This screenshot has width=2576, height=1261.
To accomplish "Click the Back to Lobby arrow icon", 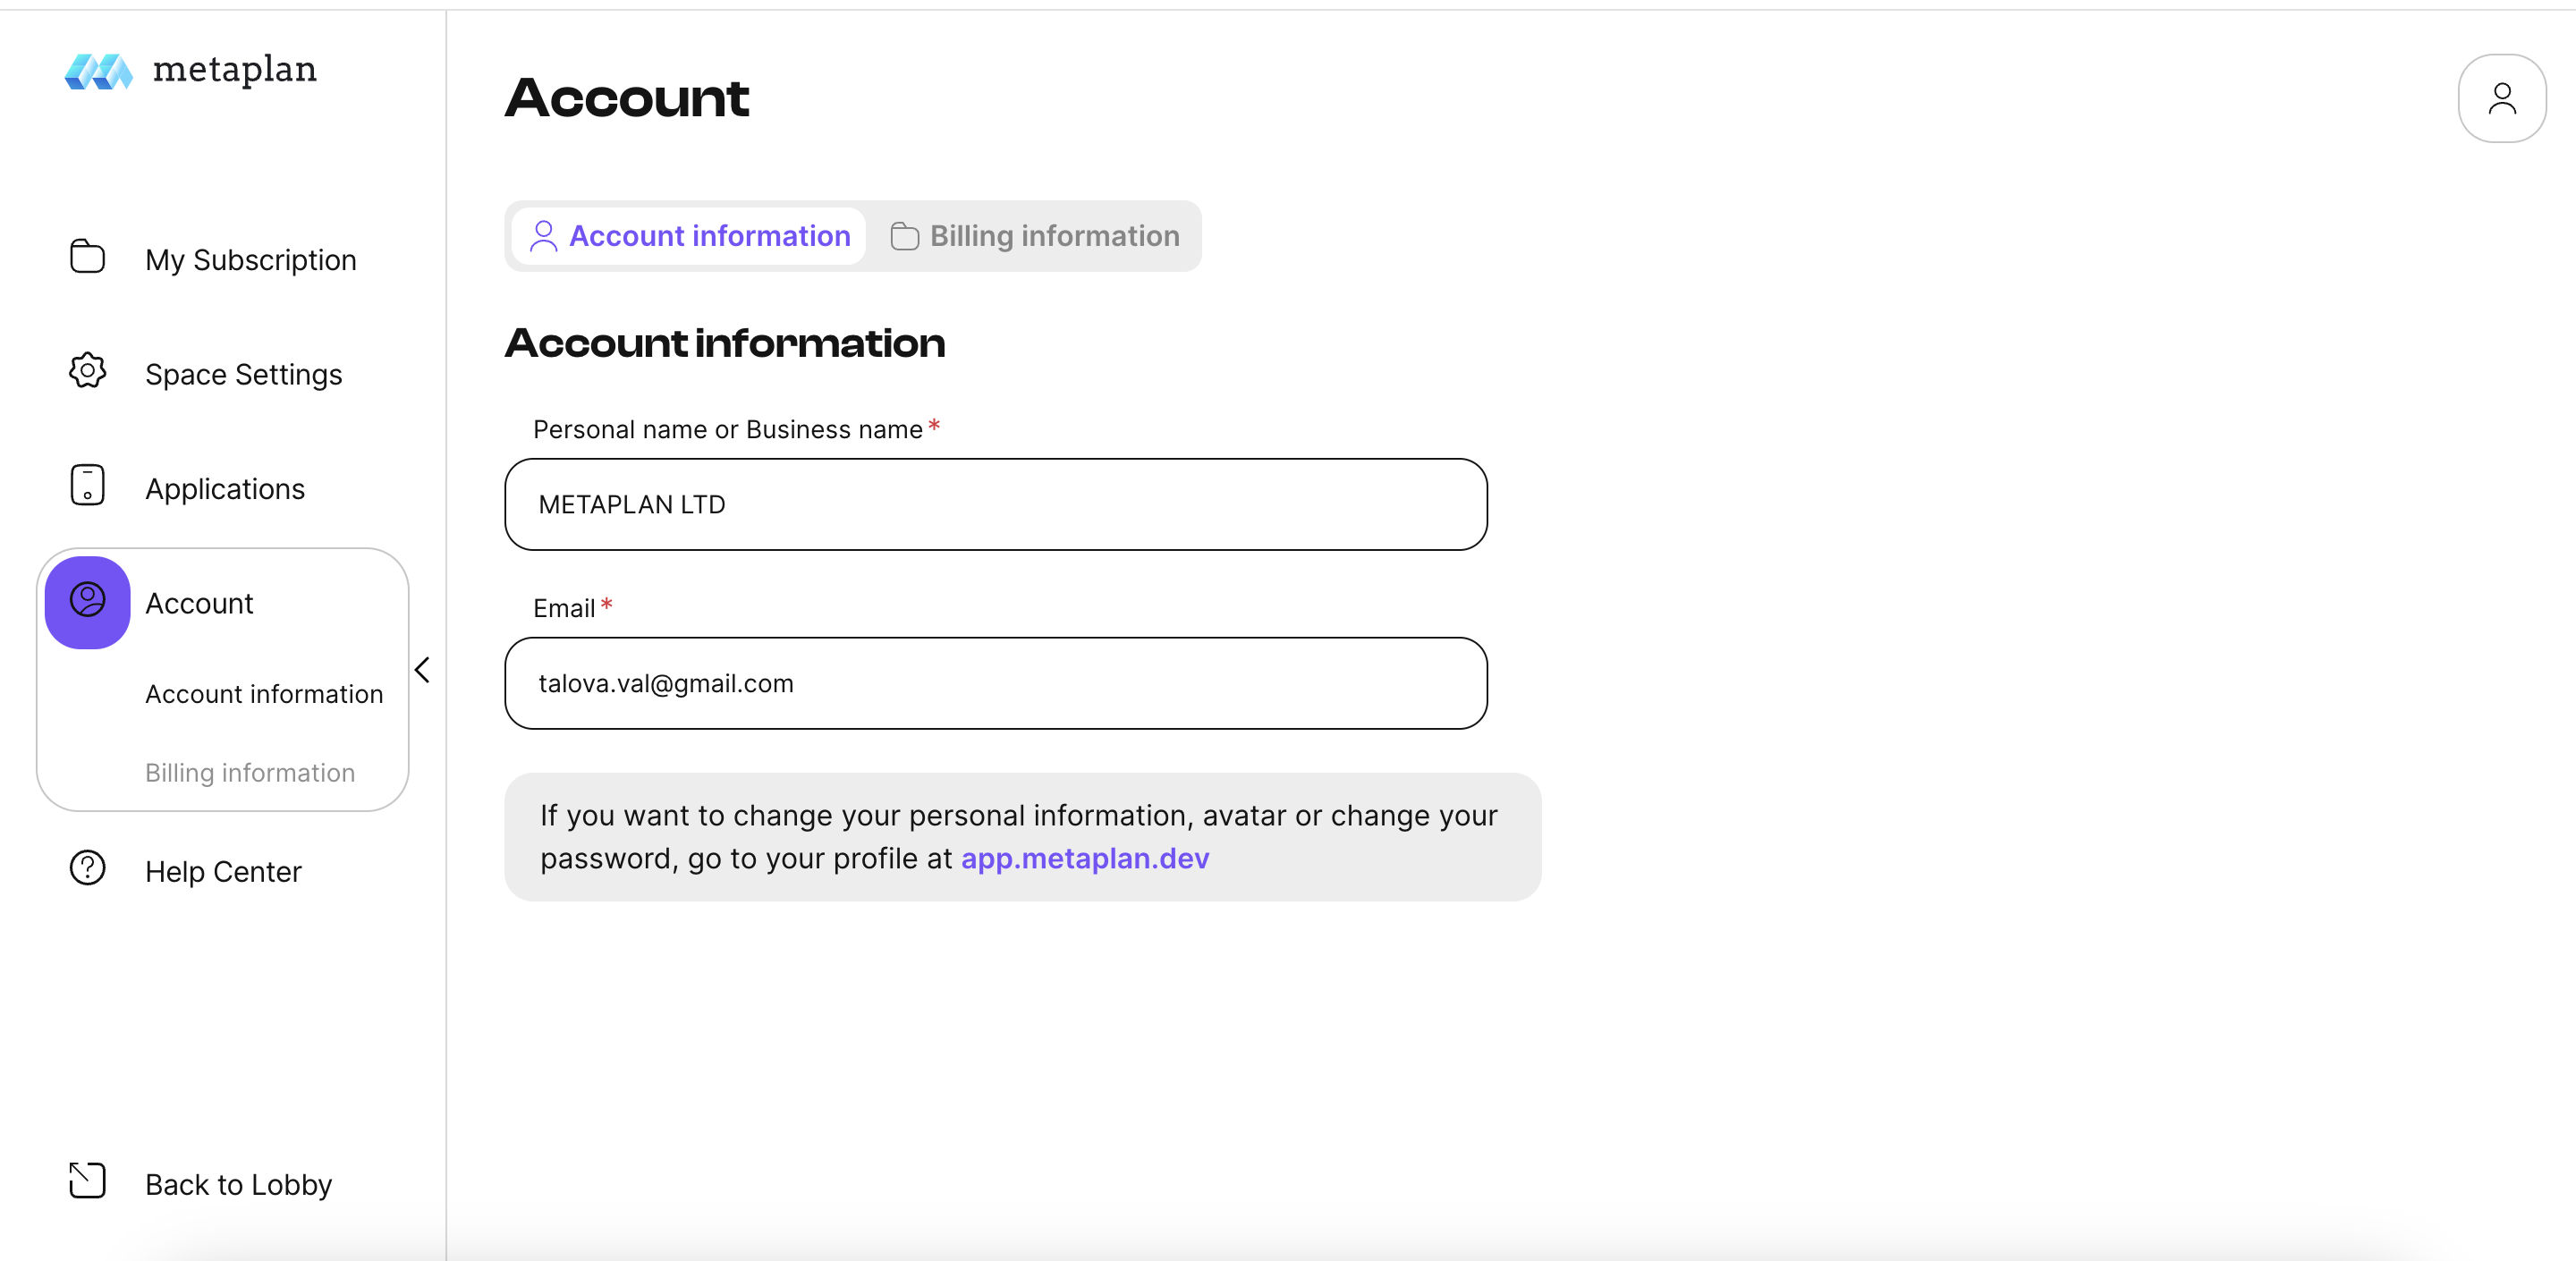I will click(x=87, y=1181).
